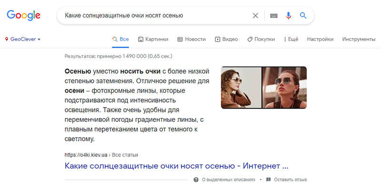
Task: Open the on-screen keyboard icon
Action: coord(274,16)
